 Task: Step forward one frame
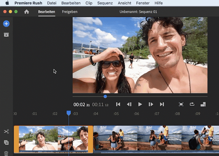[x=151, y=104]
